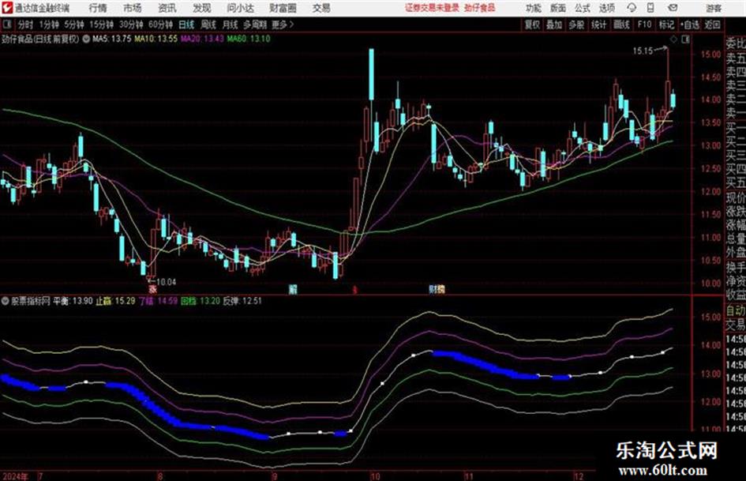Click the 返回 back button

pos(712,24)
